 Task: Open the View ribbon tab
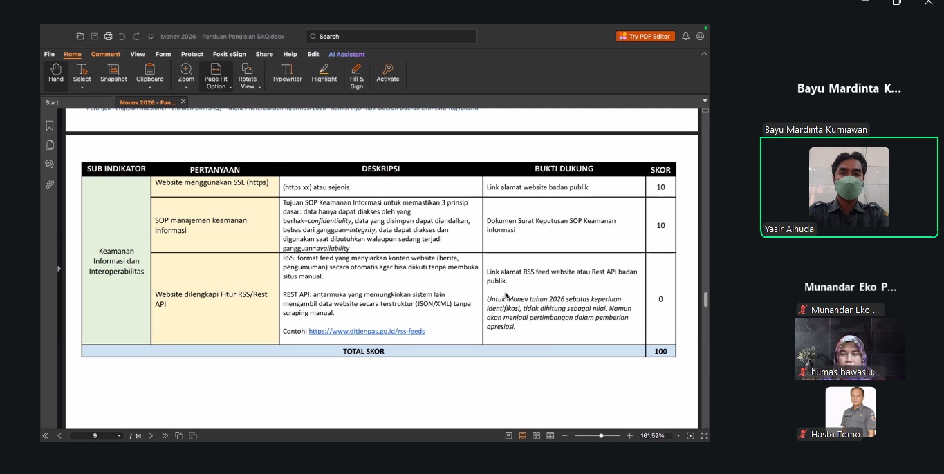tap(138, 54)
